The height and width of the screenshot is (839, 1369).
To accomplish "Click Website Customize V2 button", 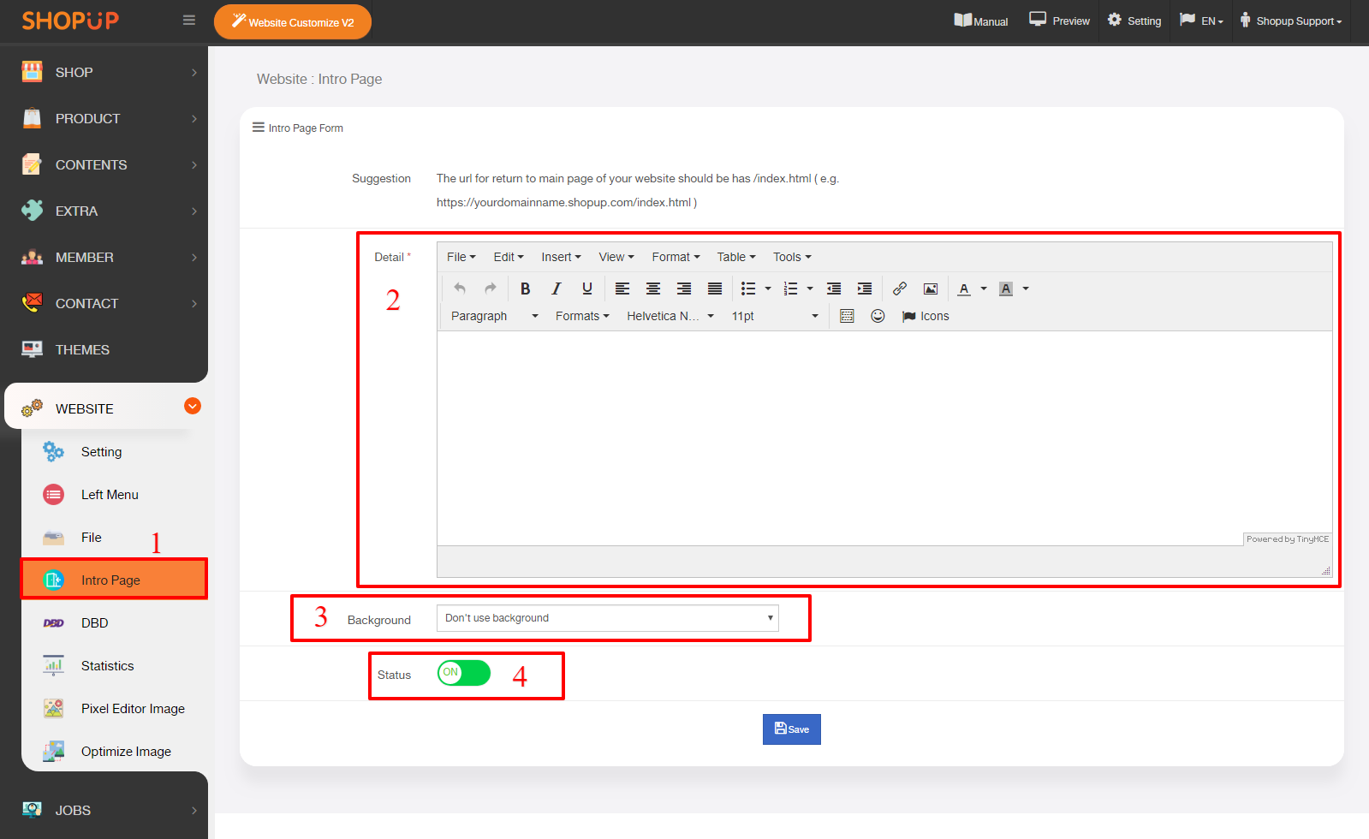I will coord(293,21).
